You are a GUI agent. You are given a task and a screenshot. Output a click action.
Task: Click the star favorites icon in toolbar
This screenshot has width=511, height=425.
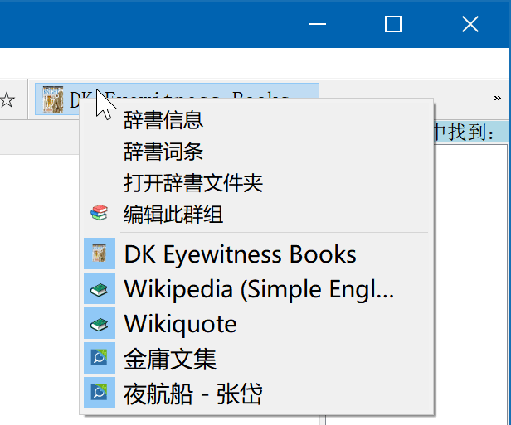[x=7, y=100]
